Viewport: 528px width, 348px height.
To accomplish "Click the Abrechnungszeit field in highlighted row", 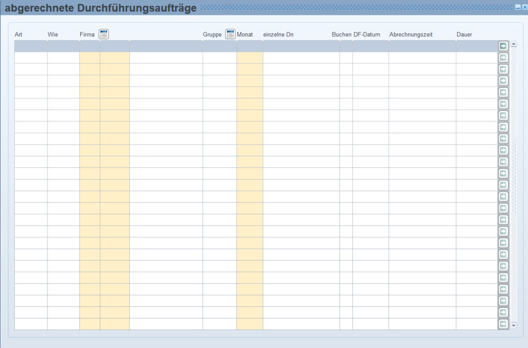I will click(422, 46).
